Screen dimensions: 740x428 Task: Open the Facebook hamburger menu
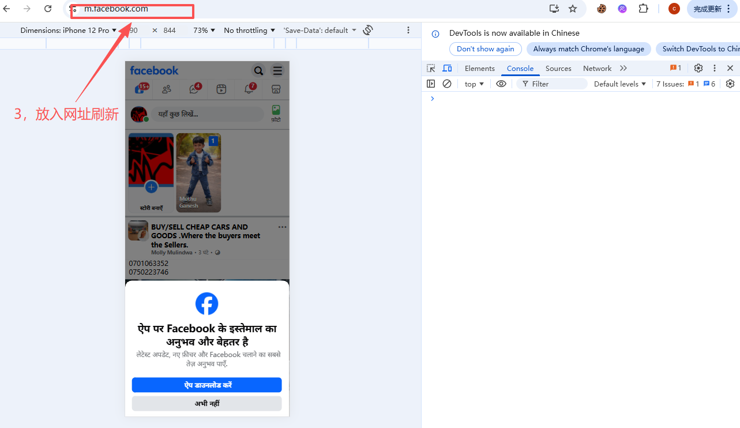point(277,70)
